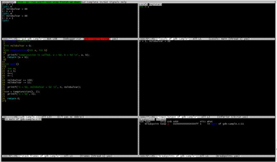277x162 pixels.
Task: Click the Debugger:run mode indicator
Action: (x=73, y=39)
